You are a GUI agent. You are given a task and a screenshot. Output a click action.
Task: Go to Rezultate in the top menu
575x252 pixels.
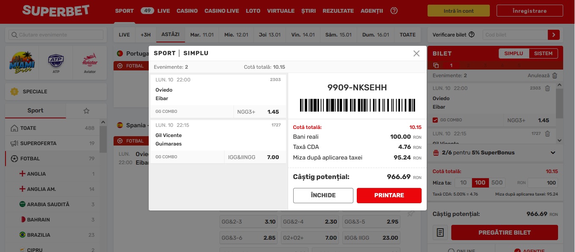click(338, 11)
